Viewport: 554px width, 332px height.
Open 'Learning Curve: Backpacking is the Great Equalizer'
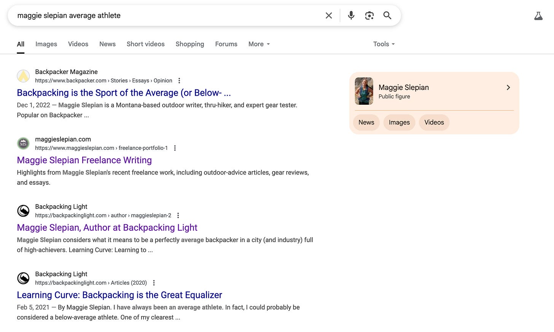[x=119, y=295]
